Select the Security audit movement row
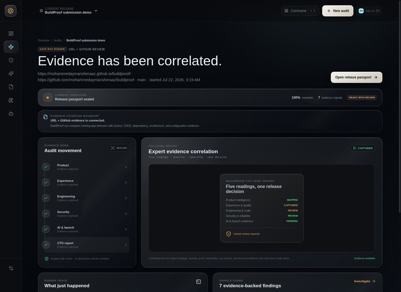Image resolution: width=401 pixels, height=292 pixels. point(86,214)
